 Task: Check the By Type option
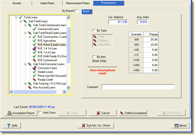coord(94,30)
